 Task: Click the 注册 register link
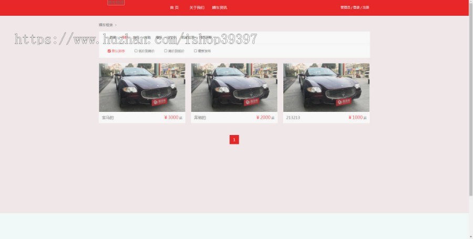tap(366, 7)
